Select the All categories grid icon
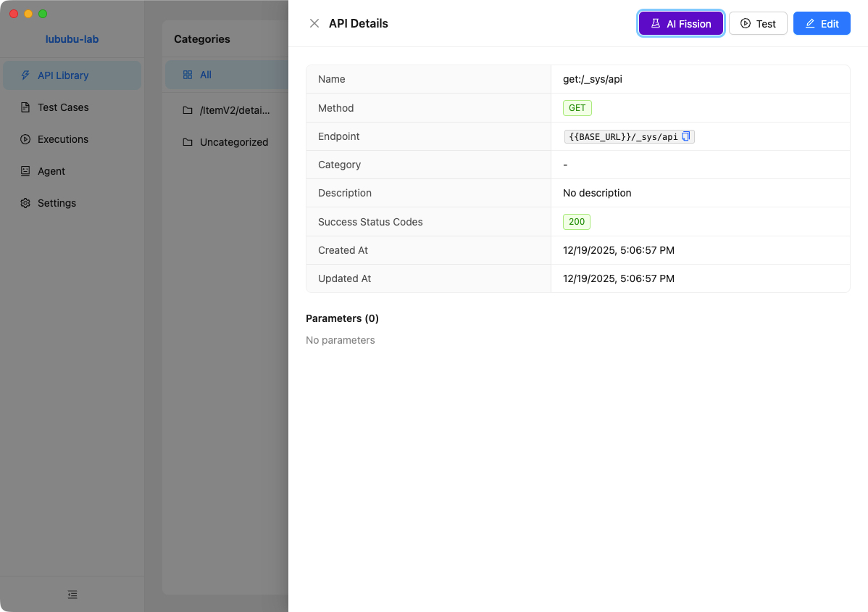This screenshot has height=612, width=868. (188, 75)
